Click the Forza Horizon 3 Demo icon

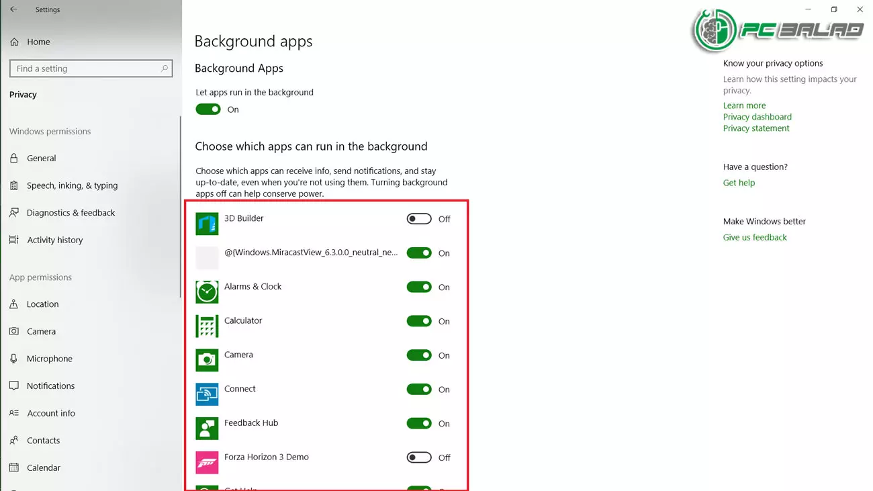tap(207, 463)
